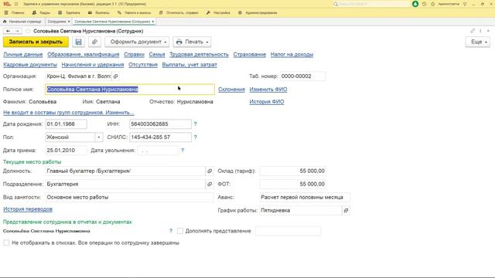
Task: Open title bar settings menu icon
Action: pos(465,4)
